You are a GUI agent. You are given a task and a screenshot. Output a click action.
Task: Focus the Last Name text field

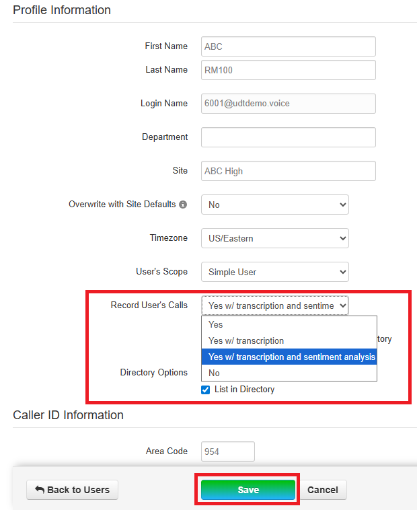288,70
